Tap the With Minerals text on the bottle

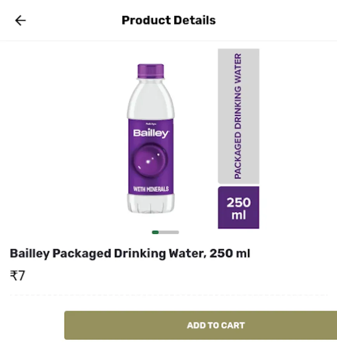tap(151, 189)
